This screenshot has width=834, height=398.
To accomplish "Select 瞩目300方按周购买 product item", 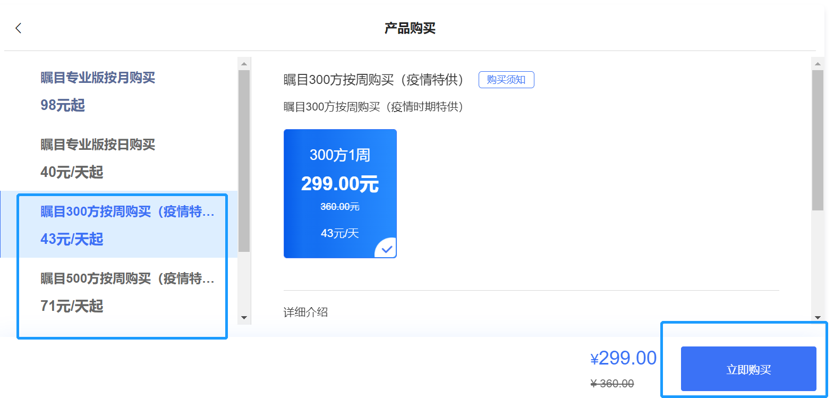I will tap(119, 225).
